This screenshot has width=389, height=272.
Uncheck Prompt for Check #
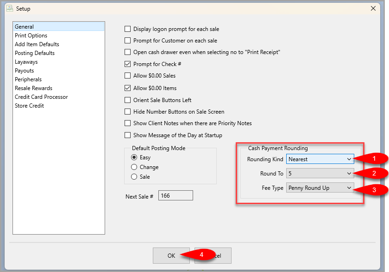point(127,64)
